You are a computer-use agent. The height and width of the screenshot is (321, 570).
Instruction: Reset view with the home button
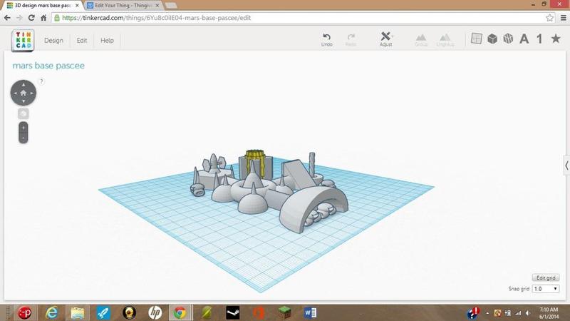[23, 93]
